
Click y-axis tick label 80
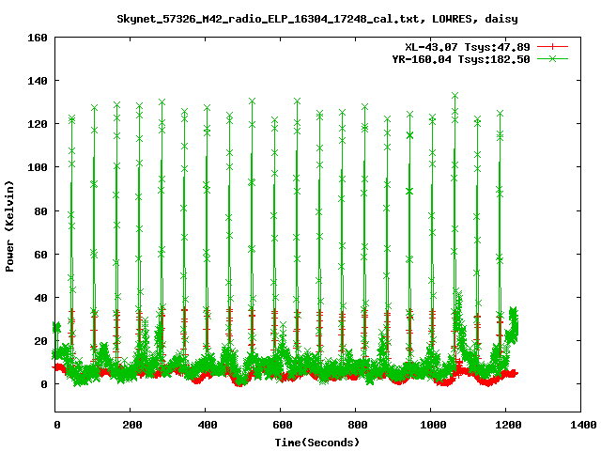coord(40,211)
